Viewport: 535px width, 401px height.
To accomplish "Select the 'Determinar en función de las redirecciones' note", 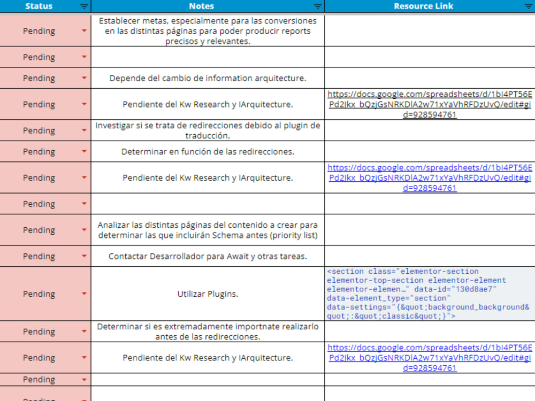I will (208, 151).
